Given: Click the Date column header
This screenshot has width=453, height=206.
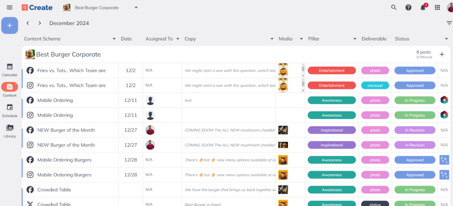Looking at the screenshot, I should pyautogui.click(x=126, y=39).
